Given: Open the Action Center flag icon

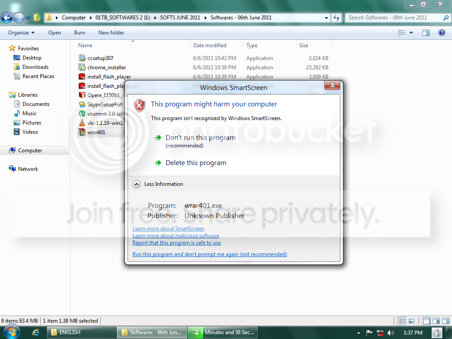Looking at the screenshot, I should point(369,333).
